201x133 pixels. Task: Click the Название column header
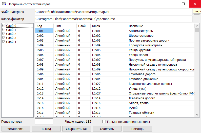tap(161, 26)
